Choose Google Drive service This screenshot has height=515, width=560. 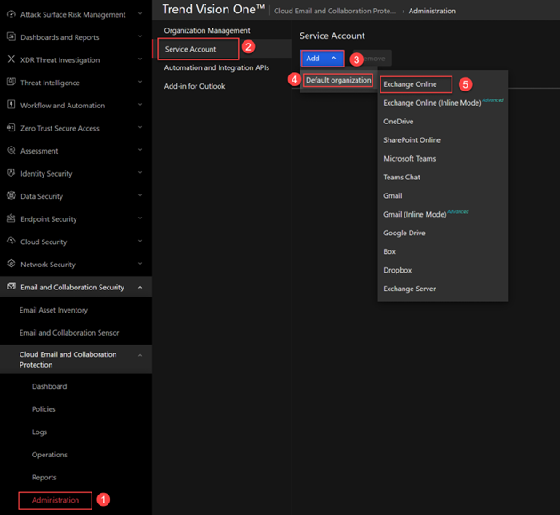[x=404, y=233]
